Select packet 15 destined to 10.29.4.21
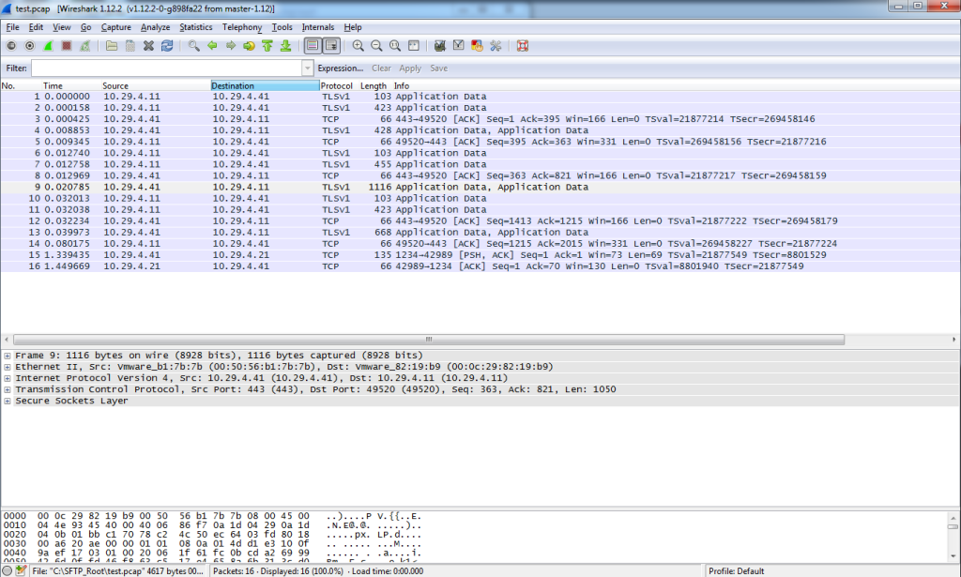 tap(480, 255)
